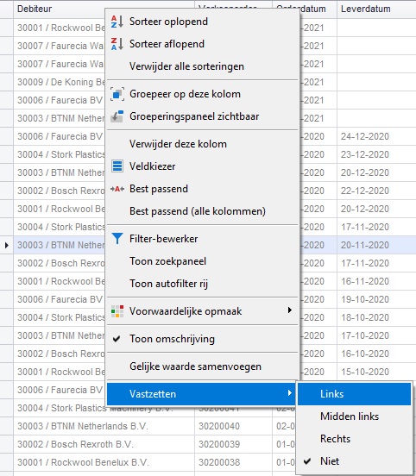This screenshot has height=476, width=416.
Task: Click the Voorwaardelijke opmaak colored grid icon
Action: coord(117,311)
